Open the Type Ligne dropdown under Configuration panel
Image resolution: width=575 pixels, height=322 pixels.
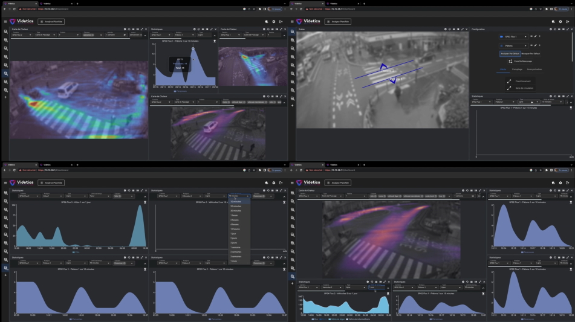coord(528,101)
